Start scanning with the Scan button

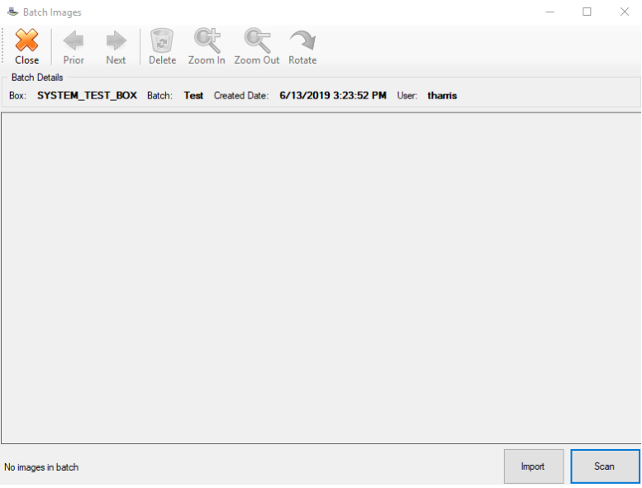point(605,466)
